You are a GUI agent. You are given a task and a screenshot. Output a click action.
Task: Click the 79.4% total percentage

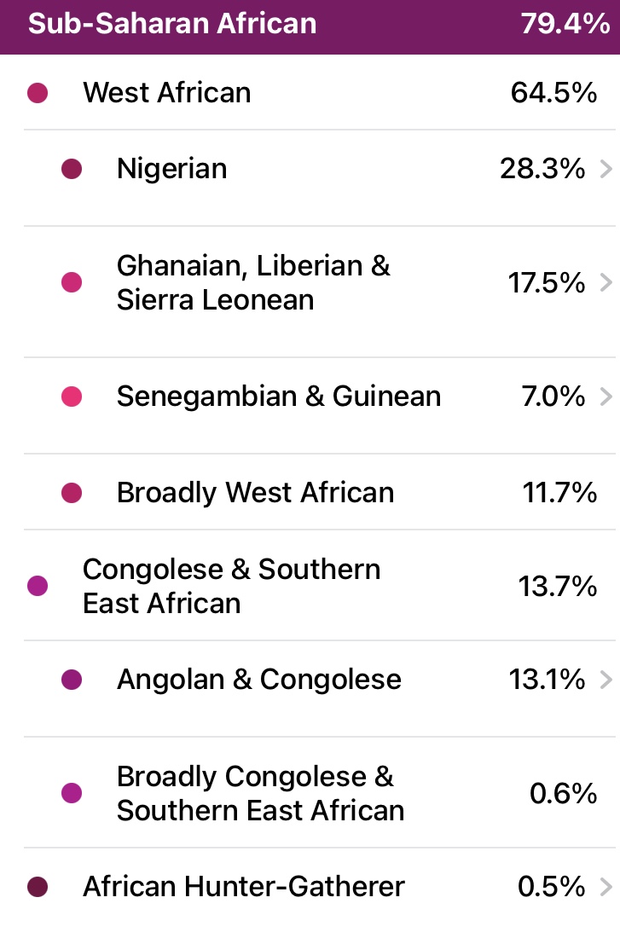coord(565,24)
